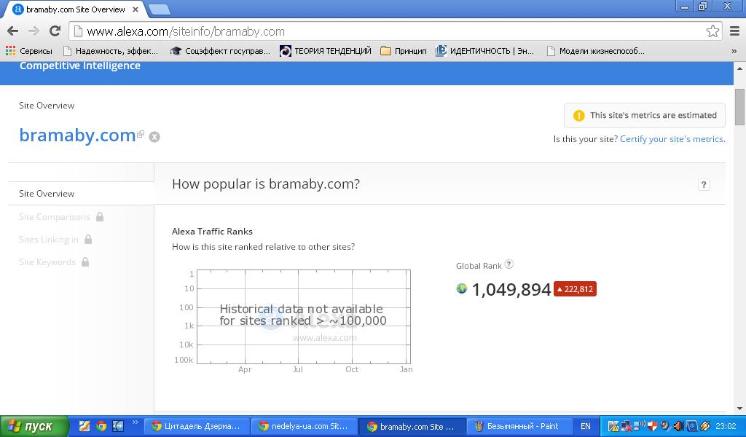This screenshot has height=437, width=746.
Task: Click the vertical scrollbar thumb
Action: pyautogui.click(x=739, y=106)
